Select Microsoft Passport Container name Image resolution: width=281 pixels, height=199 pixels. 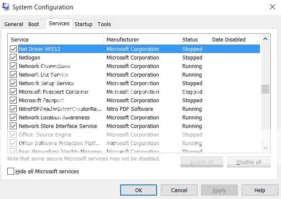click(54, 92)
